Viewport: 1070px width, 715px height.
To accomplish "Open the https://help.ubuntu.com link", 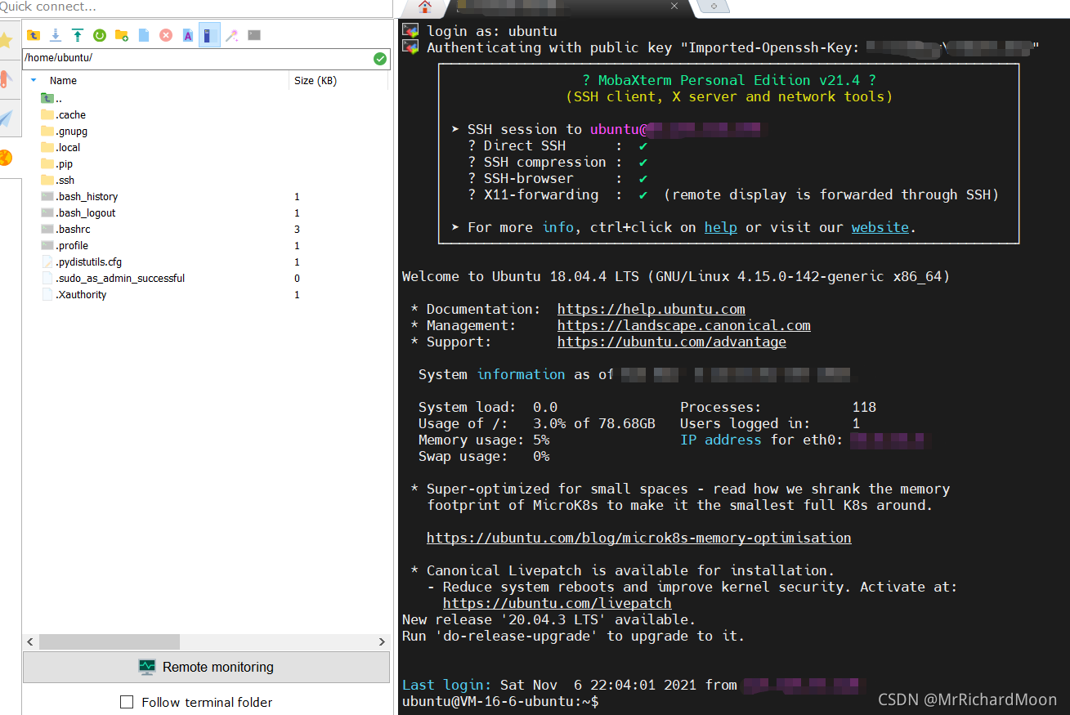I will pyautogui.click(x=651, y=309).
